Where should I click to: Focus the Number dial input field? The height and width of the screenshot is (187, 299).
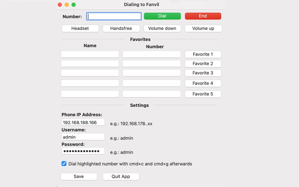(114, 16)
